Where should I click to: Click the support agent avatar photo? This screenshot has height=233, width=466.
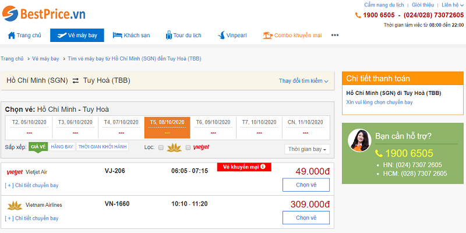coord(359,140)
